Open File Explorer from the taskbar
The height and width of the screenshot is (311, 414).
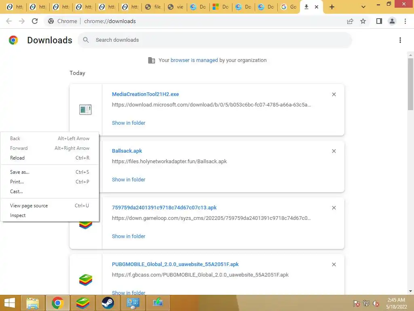pos(33,303)
